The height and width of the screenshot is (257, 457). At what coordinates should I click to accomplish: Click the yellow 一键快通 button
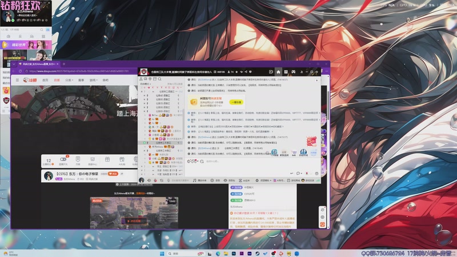tap(236, 102)
